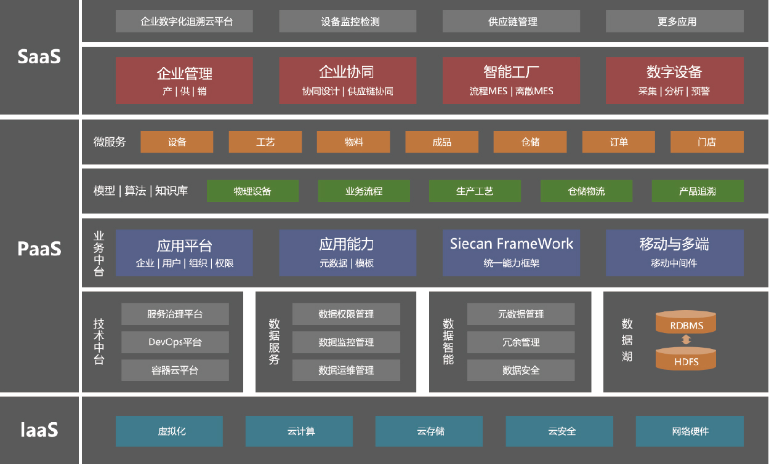The width and height of the screenshot is (769, 464).
Task: Click the SaaS layer label
Action: [x=39, y=57]
